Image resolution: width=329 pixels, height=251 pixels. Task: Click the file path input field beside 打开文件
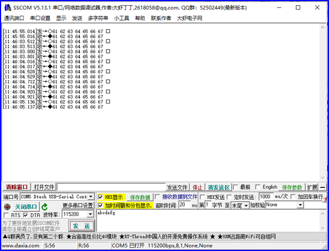click(x=111, y=187)
